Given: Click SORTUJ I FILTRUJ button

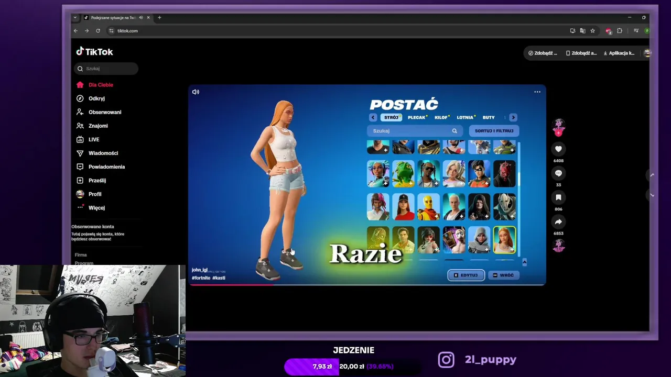Looking at the screenshot, I should click(x=494, y=131).
